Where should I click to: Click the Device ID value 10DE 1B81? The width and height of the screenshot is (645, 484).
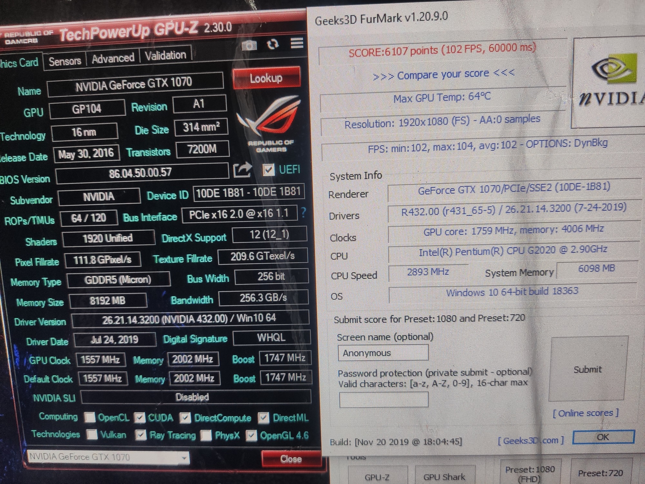[x=249, y=193]
